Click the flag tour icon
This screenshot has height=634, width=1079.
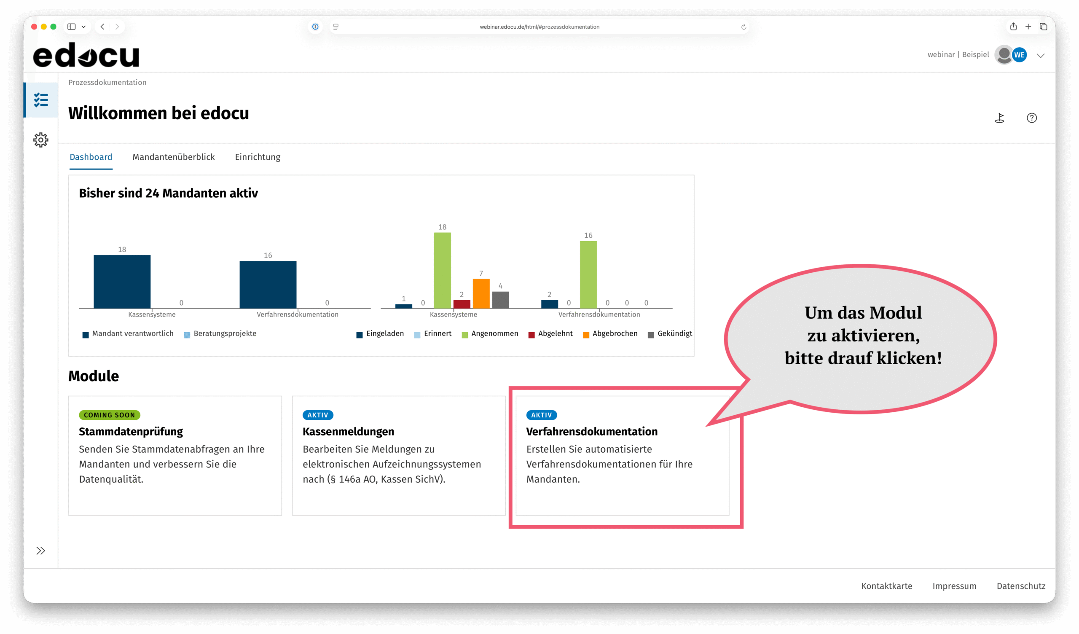[x=999, y=118]
